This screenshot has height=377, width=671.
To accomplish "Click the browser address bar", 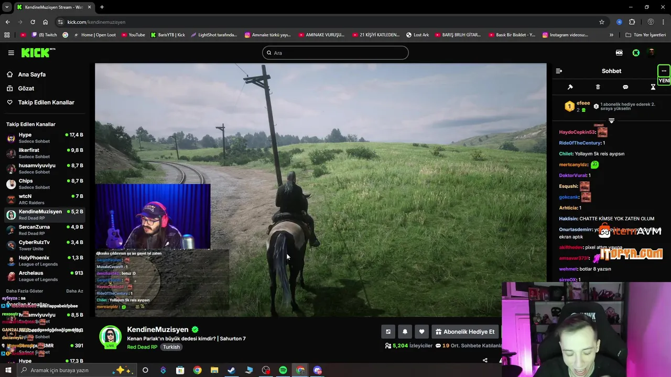I will (330, 22).
